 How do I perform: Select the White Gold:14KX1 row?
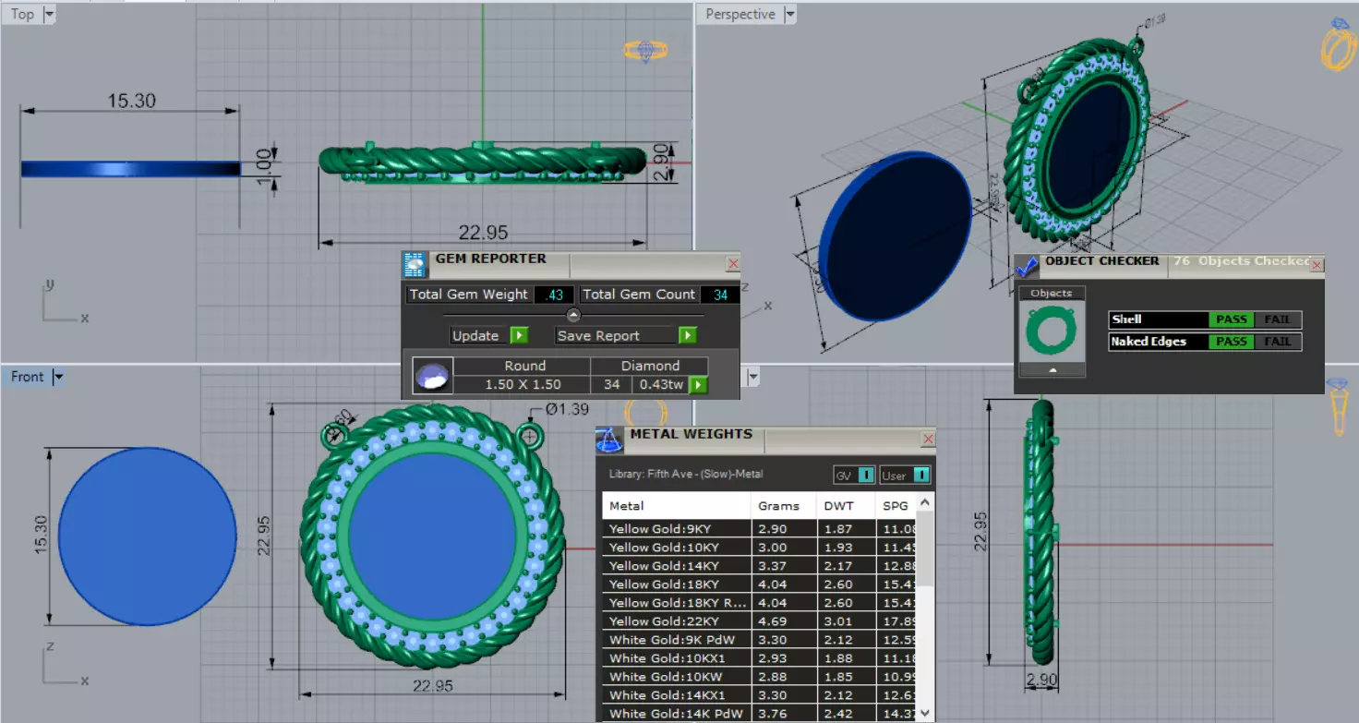pyautogui.click(x=761, y=695)
